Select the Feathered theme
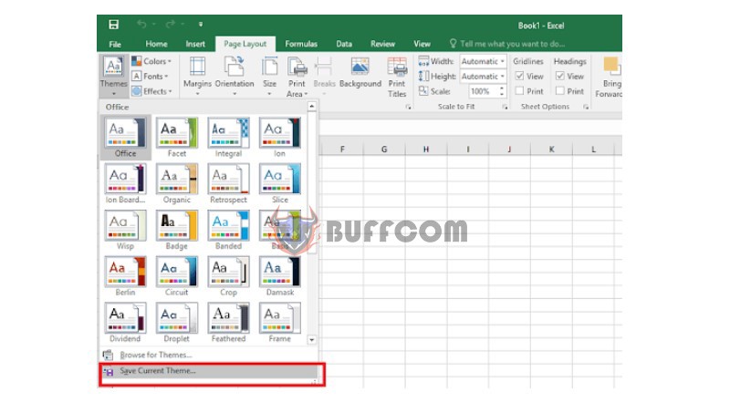This screenshot has width=730, height=402. pos(228,323)
